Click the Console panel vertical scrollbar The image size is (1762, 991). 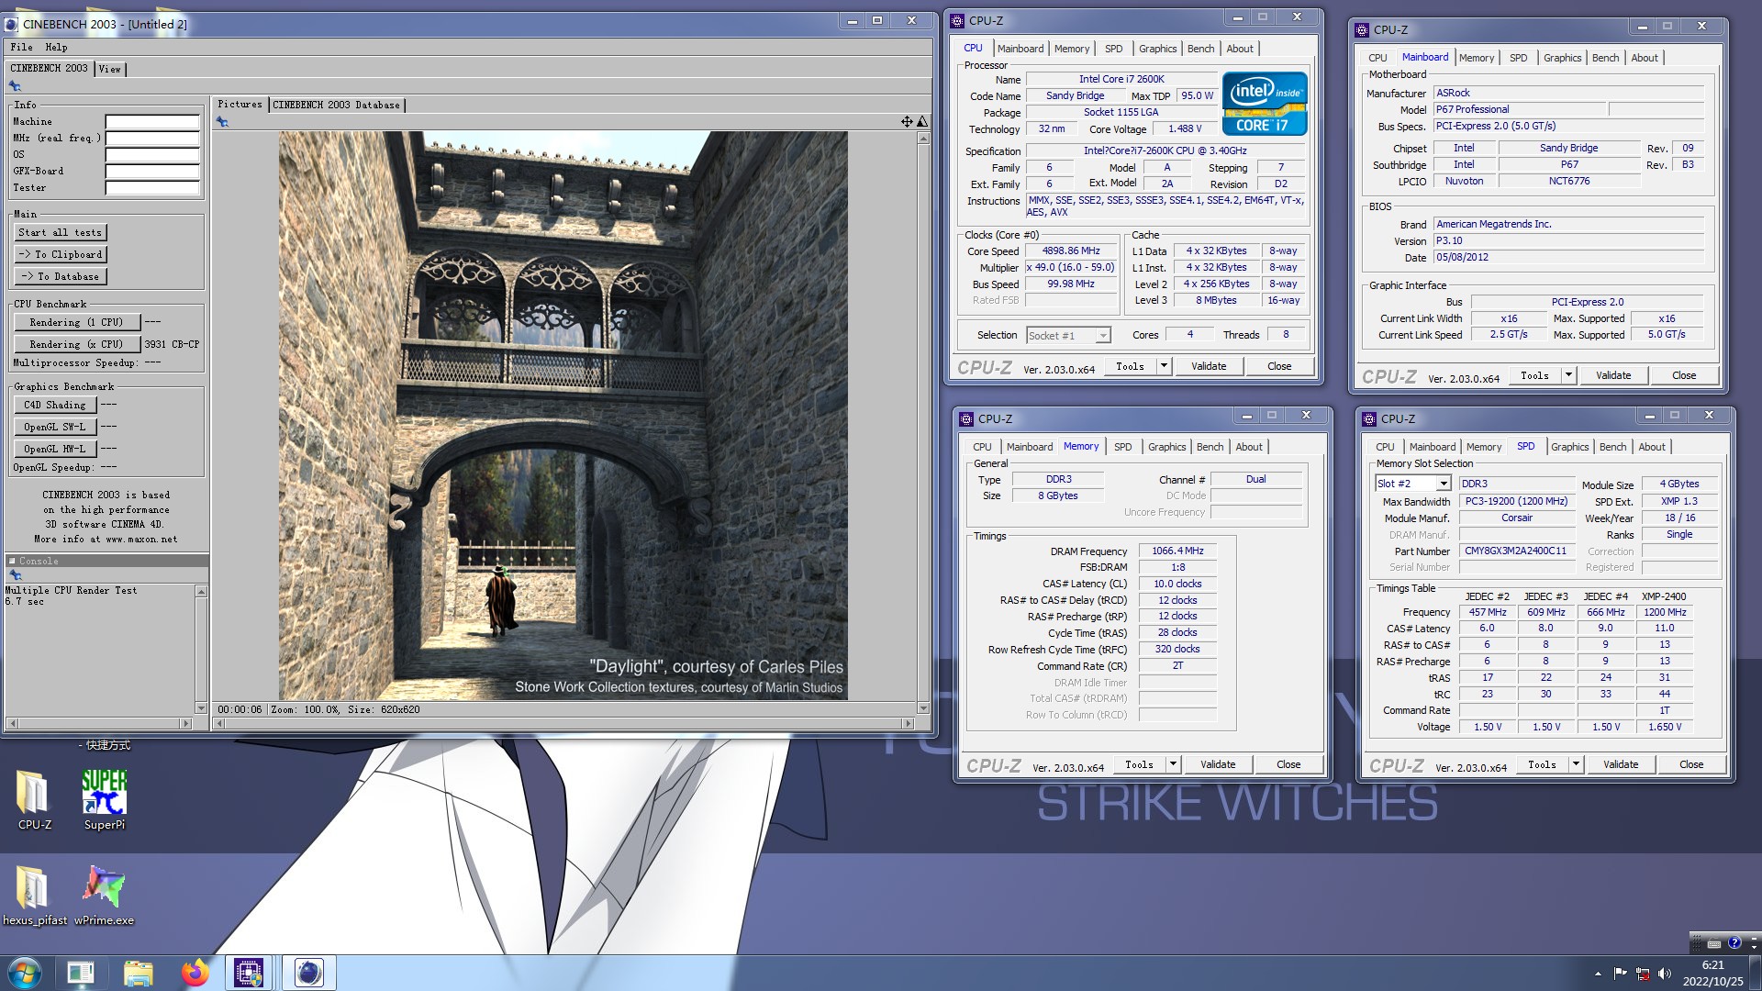pos(201,650)
